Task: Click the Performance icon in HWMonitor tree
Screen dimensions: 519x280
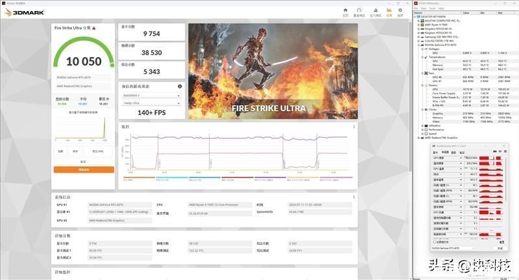Action: (426, 129)
